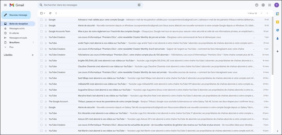This screenshot has height=135, width=282.
Task: Click the Gmail logo
Action: (x=17, y=5)
